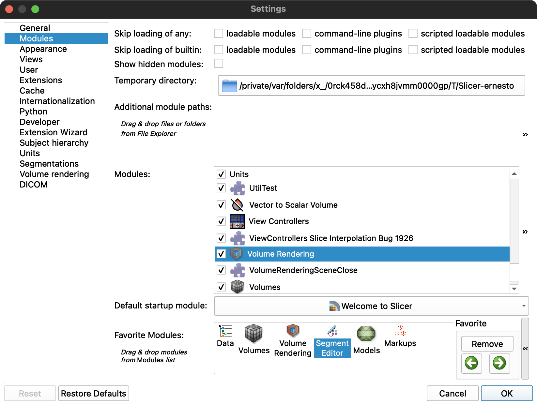
Task: Select ViewControllers Slice Interpolation Bug 1926 row
Action: [x=362, y=238]
